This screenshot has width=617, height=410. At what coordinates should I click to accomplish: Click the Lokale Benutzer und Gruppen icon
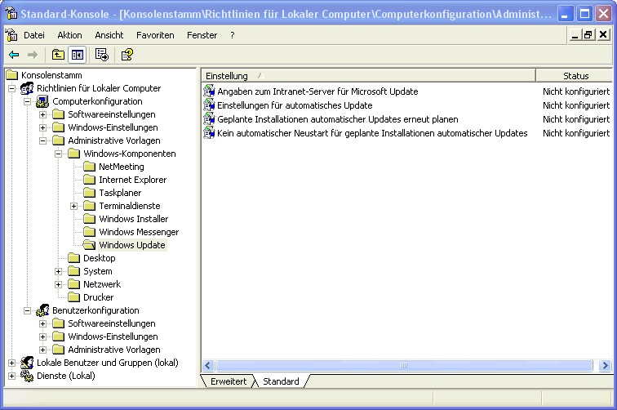coord(27,363)
